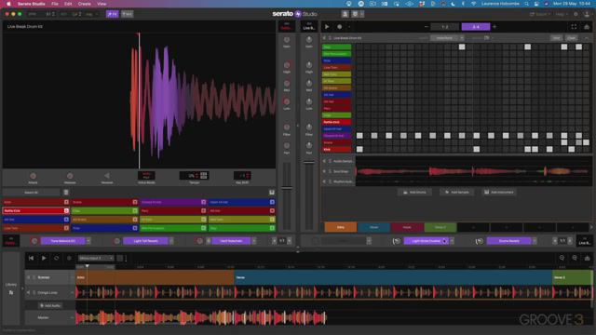Select the purple 3-4 bar range button

[x=476, y=27]
